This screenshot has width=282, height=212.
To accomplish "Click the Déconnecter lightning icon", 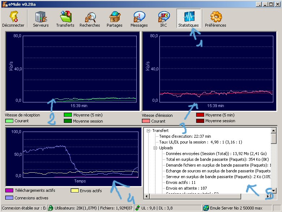I will (14, 17).
